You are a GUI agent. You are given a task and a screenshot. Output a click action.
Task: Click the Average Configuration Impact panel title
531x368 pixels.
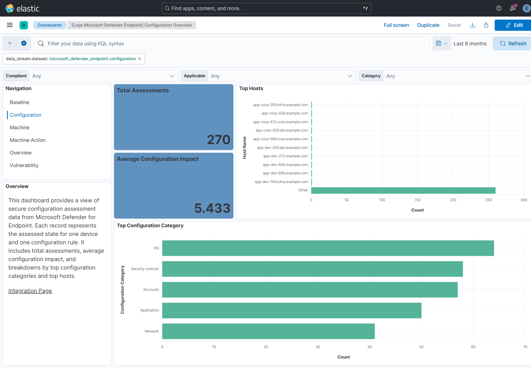pos(158,159)
